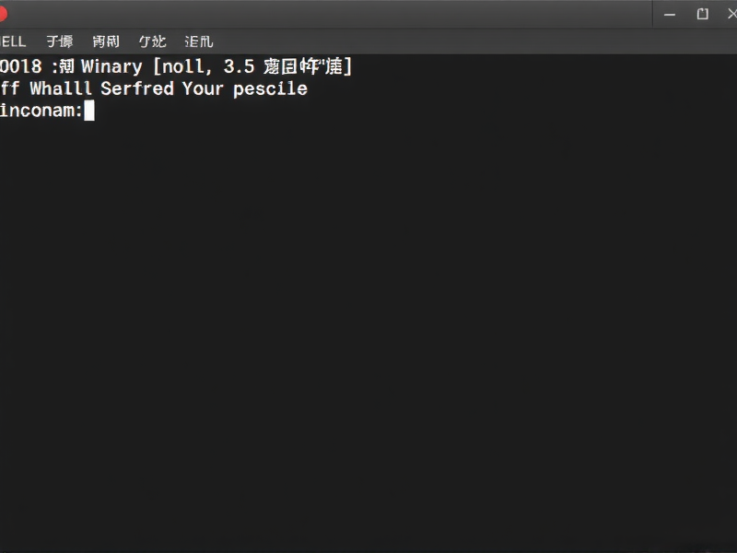Click the window title bar
The image size is (737, 553).
[x=368, y=14]
